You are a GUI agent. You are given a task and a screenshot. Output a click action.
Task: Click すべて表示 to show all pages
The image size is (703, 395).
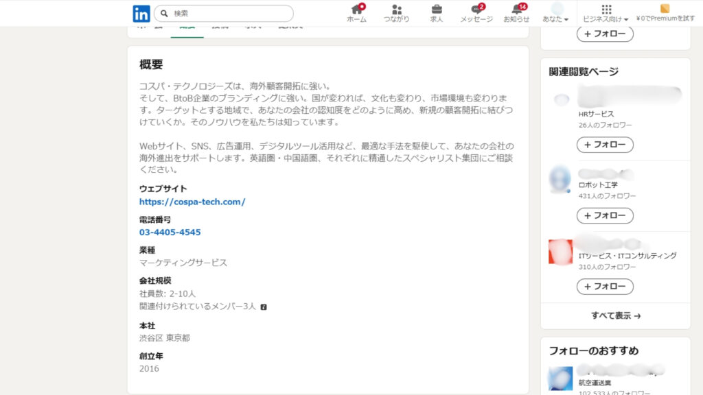coord(616,316)
